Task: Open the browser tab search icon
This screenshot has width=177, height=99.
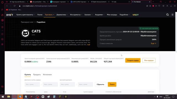Action: tap(161, 2)
